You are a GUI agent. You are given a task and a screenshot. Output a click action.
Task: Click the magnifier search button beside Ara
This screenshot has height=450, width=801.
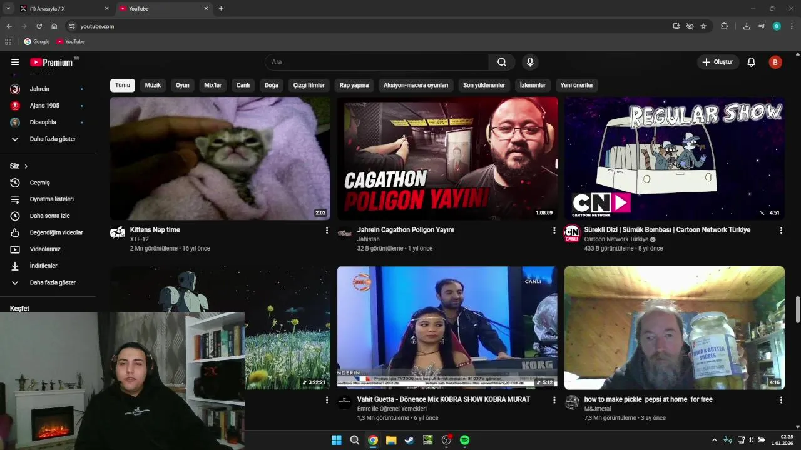click(502, 62)
